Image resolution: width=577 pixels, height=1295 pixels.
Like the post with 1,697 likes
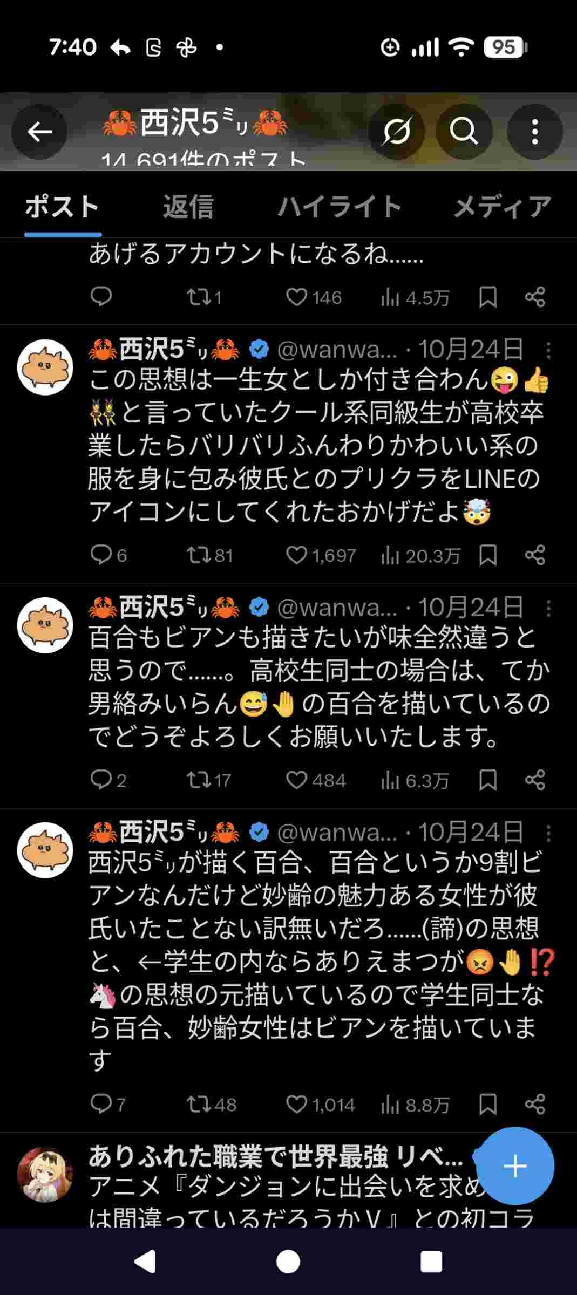[x=296, y=555]
